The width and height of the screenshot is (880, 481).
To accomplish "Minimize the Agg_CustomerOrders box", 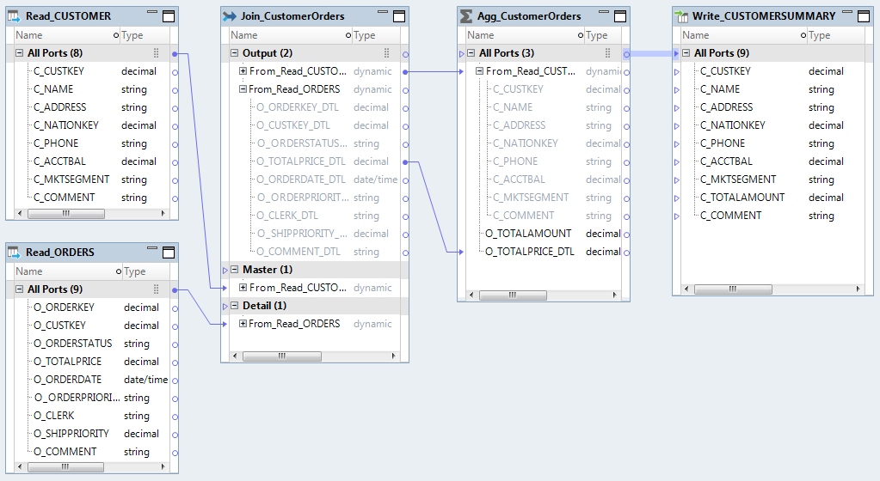I will pos(604,12).
